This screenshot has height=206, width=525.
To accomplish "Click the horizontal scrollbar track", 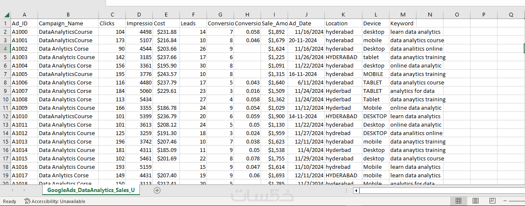I will pos(442,190).
